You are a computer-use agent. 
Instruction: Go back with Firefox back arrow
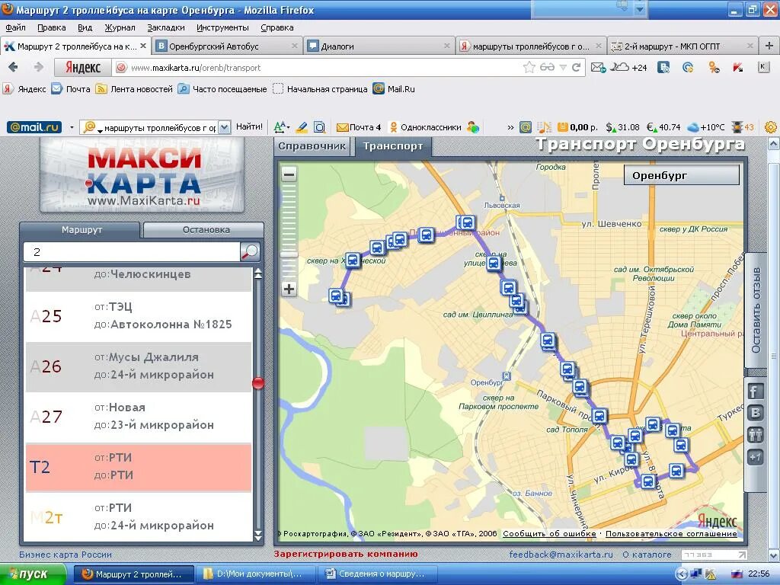tap(14, 67)
